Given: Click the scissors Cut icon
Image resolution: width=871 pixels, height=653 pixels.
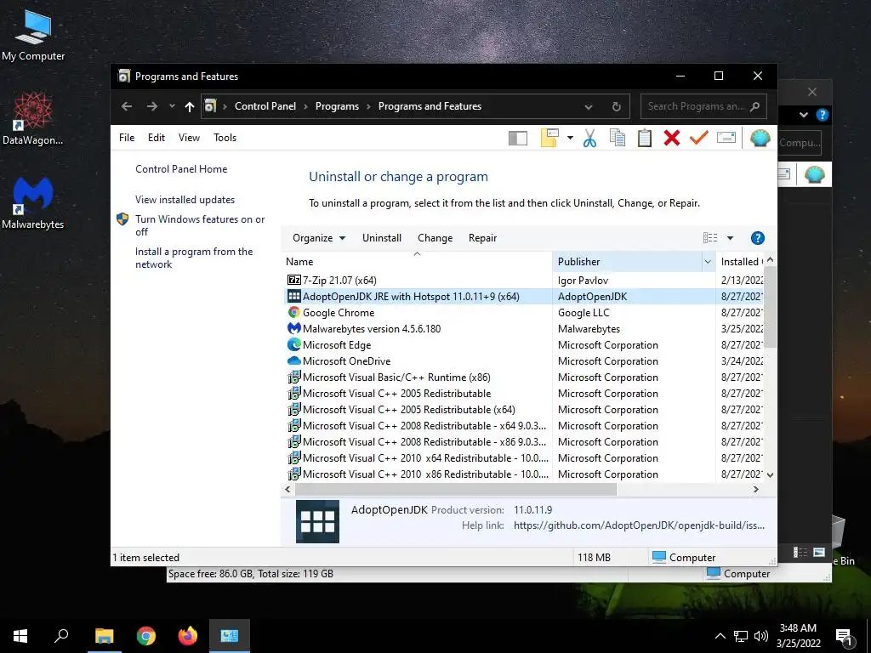Looking at the screenshot, I should (x=589, y=138).
